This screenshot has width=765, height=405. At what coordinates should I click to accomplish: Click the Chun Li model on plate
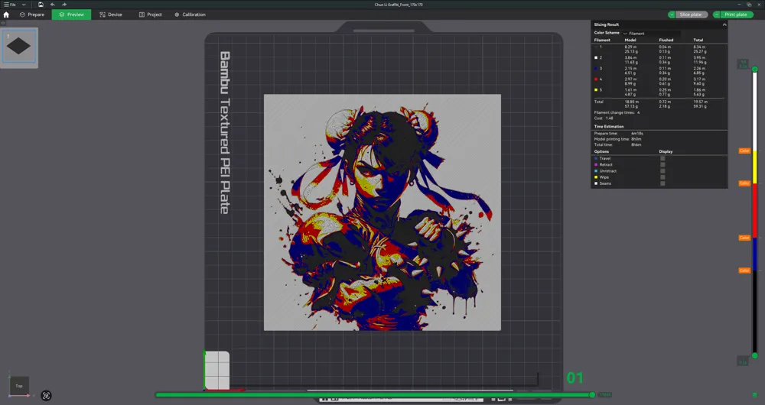pos(382,212)
